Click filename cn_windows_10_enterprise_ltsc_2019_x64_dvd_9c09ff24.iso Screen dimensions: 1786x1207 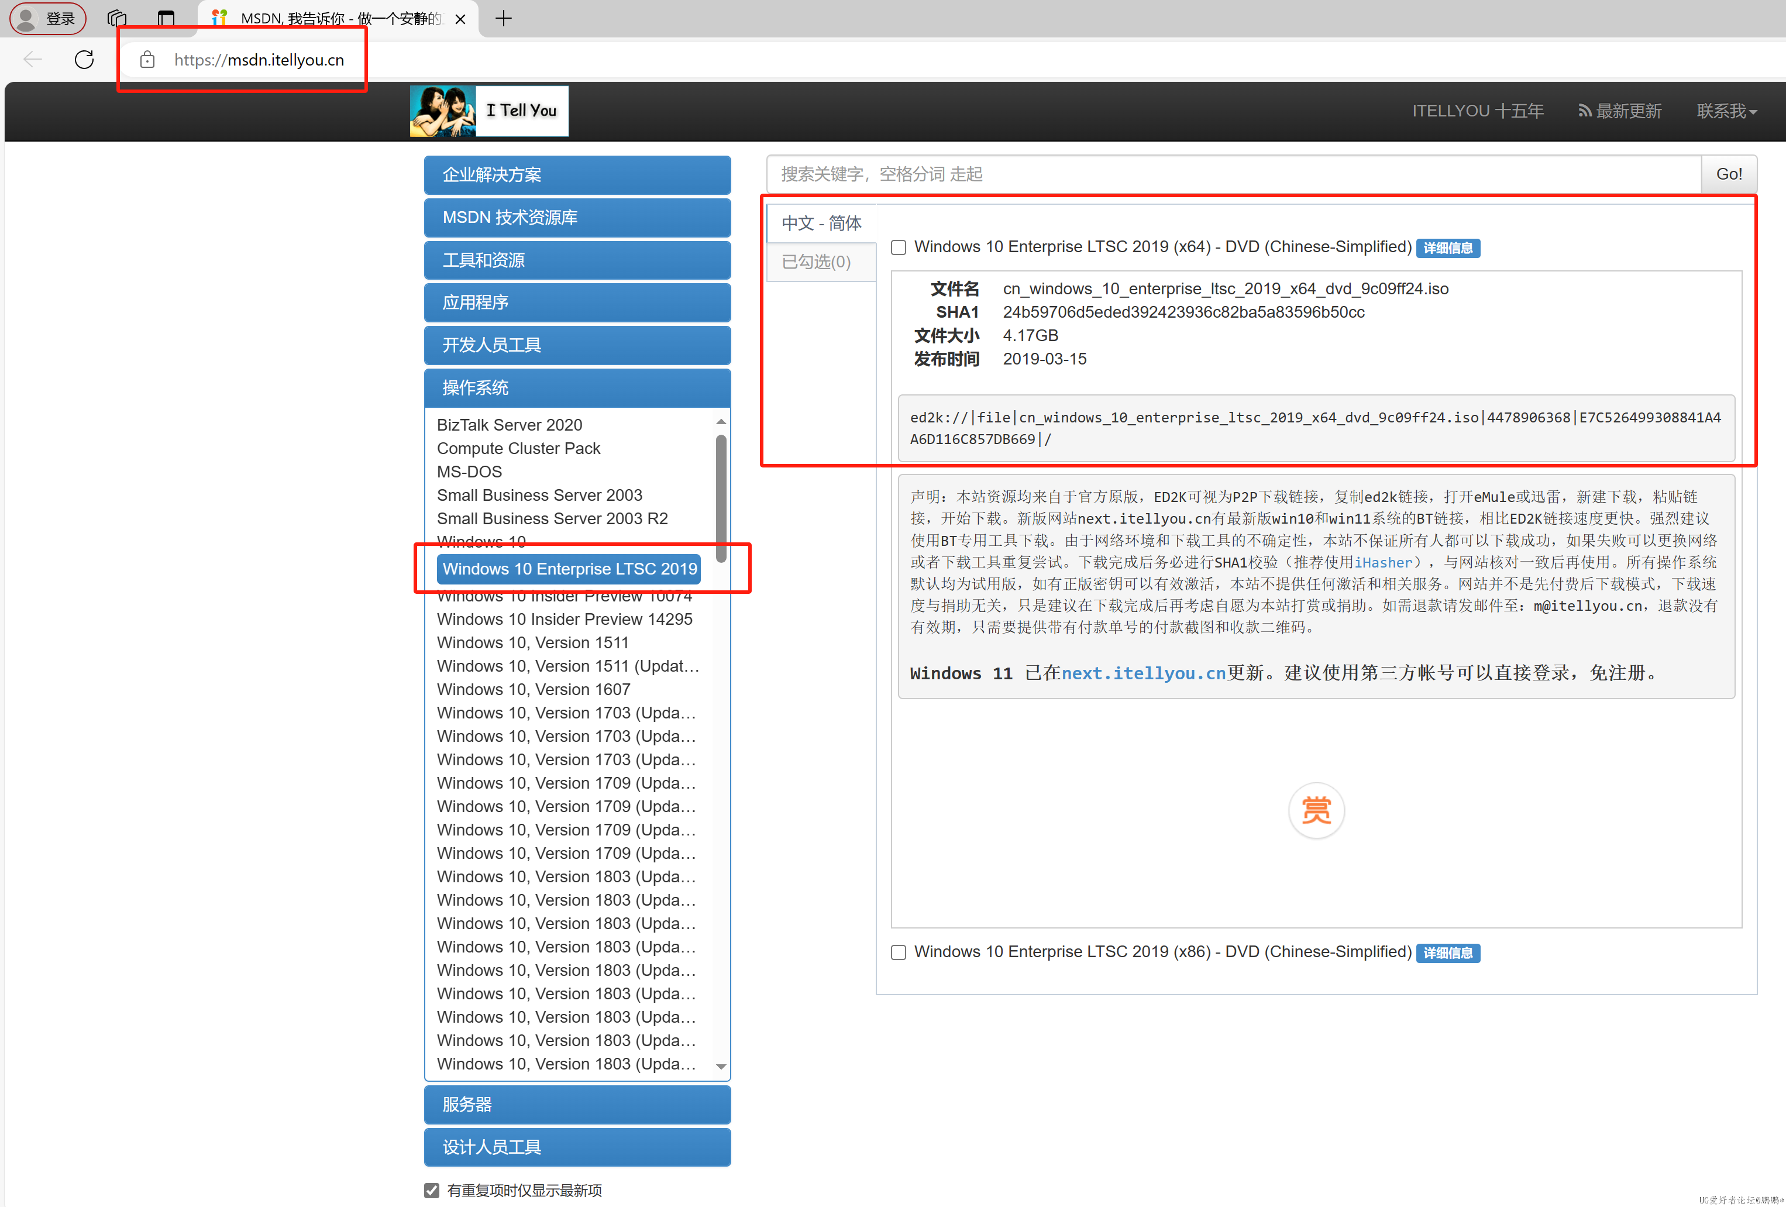point(1226,289)
